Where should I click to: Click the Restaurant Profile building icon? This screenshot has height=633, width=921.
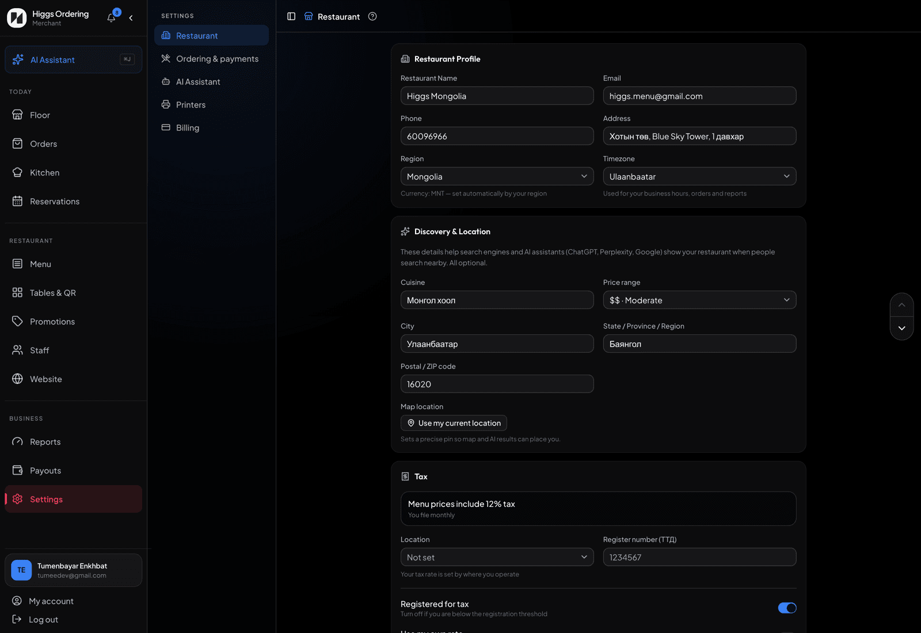pos(405,59)
